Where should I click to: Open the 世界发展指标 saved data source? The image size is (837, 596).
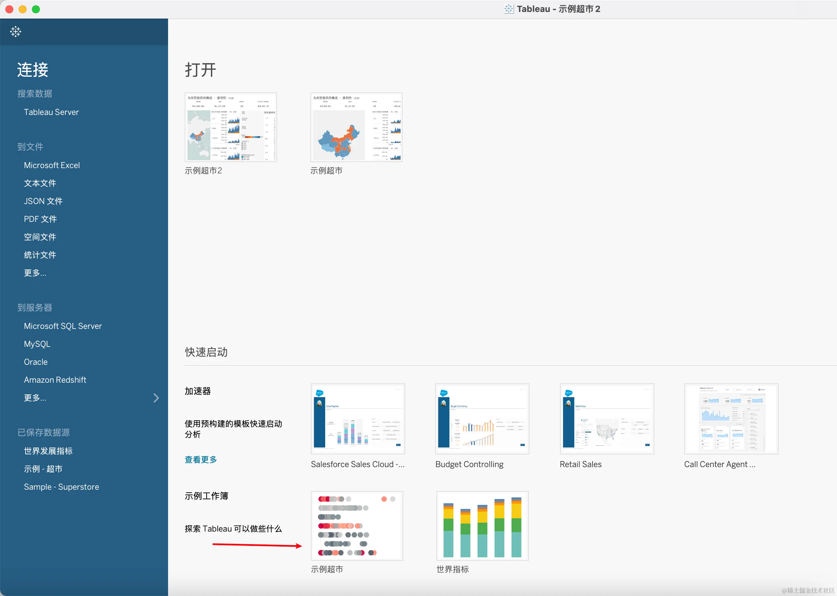[48, 451]
